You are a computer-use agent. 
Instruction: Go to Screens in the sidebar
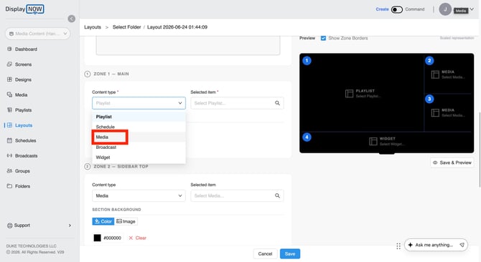pos(23,64)
